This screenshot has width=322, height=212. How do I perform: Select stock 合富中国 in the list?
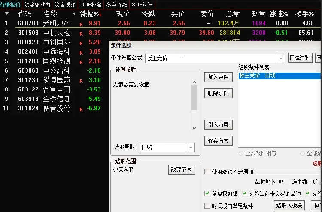pos(57,89)
